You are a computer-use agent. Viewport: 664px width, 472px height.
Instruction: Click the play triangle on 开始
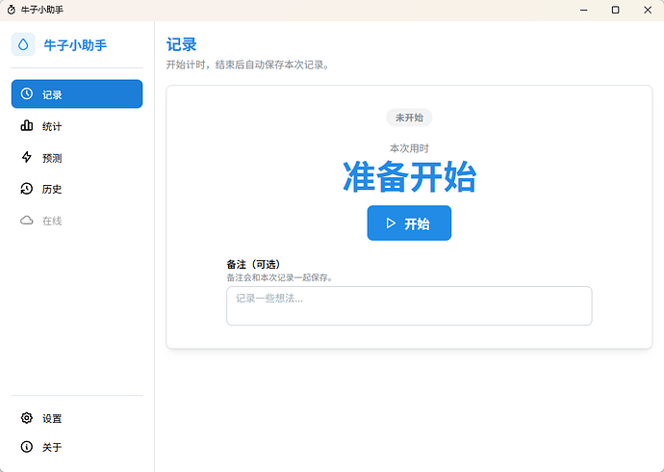click(391, 223)
